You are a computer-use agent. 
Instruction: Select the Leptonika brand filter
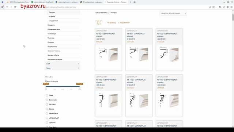(x=47, y=122)
